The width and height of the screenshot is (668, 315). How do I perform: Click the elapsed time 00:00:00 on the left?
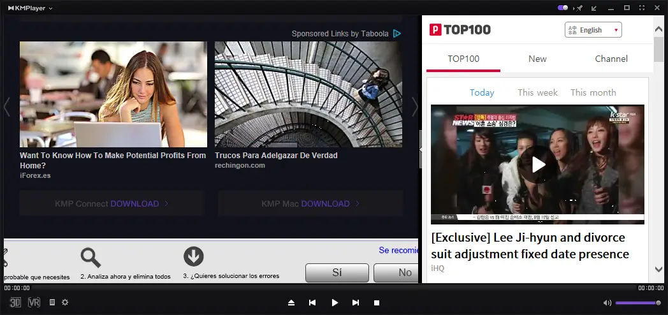click(x=17, y=288)
